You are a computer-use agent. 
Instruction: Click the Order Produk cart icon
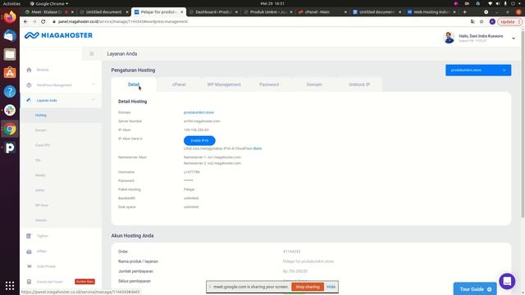click(29, 266)
